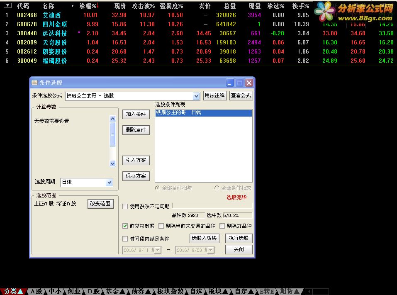The height and width of the screenshot is (295, 397).
Task: Enable 时间段内满足条件 checkbox
Action: pos(125,239)
